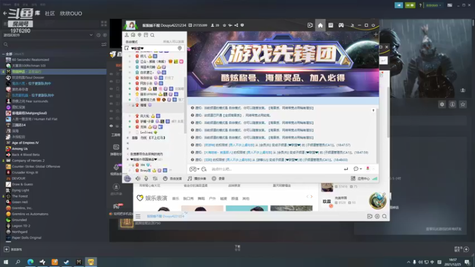Screen dimensions: 475x267
Task: Open the app center QR grid icon
Action: click(353, 179)
